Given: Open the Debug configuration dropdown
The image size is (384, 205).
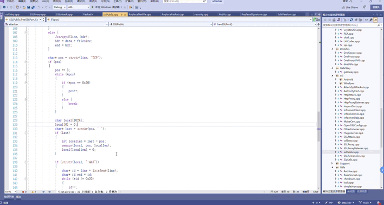Looking at the screenshot, I should click(60, 7).
